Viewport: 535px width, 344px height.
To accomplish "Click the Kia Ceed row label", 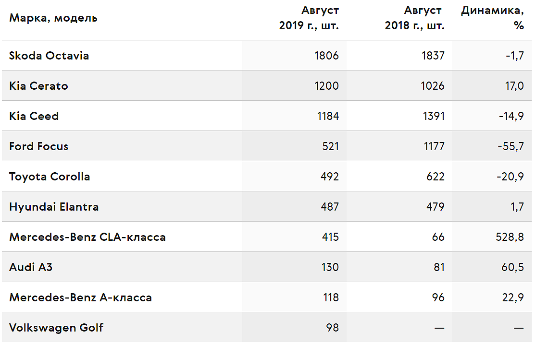I will tap(34, 116).
